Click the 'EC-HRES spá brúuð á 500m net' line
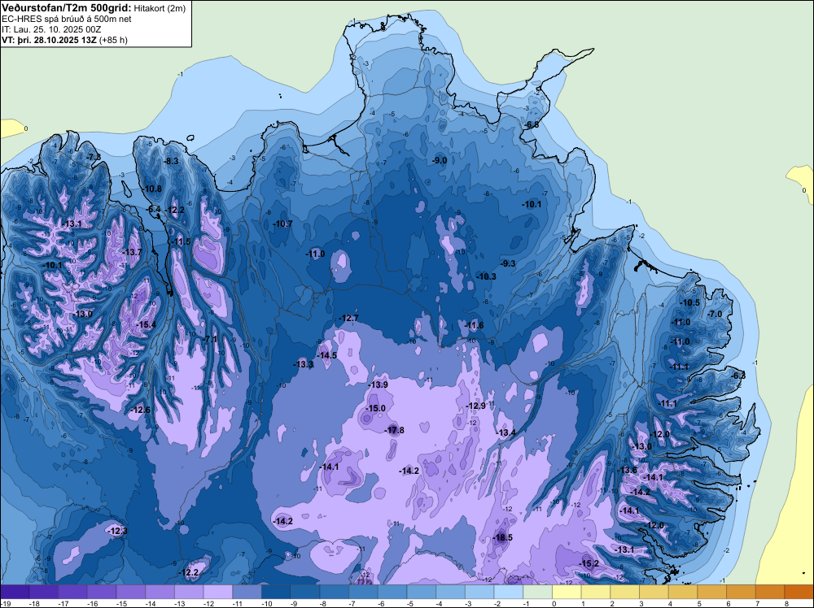 click(67, 20)
